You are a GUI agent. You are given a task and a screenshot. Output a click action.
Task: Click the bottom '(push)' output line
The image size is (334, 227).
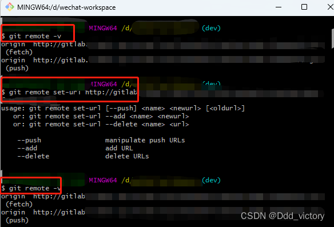(x=17, y=220)
